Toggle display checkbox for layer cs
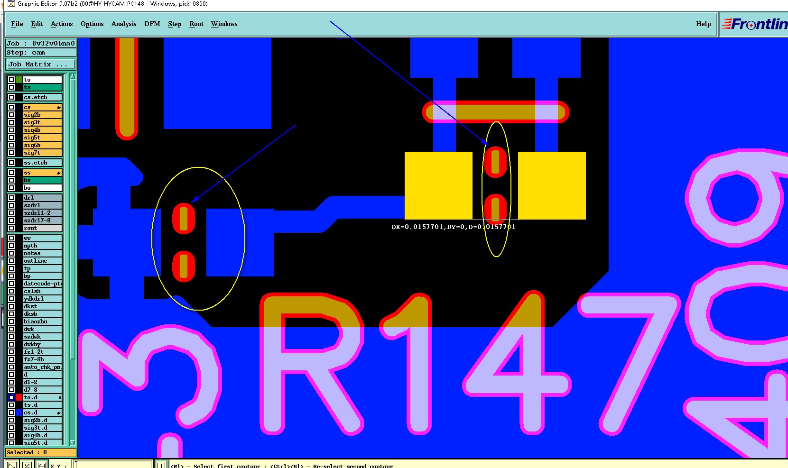The height and width of the screenshot is (468, 788). (x=11, y=107)
